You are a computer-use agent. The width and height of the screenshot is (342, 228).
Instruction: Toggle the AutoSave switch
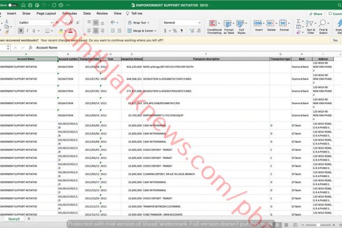coord(12,5)
